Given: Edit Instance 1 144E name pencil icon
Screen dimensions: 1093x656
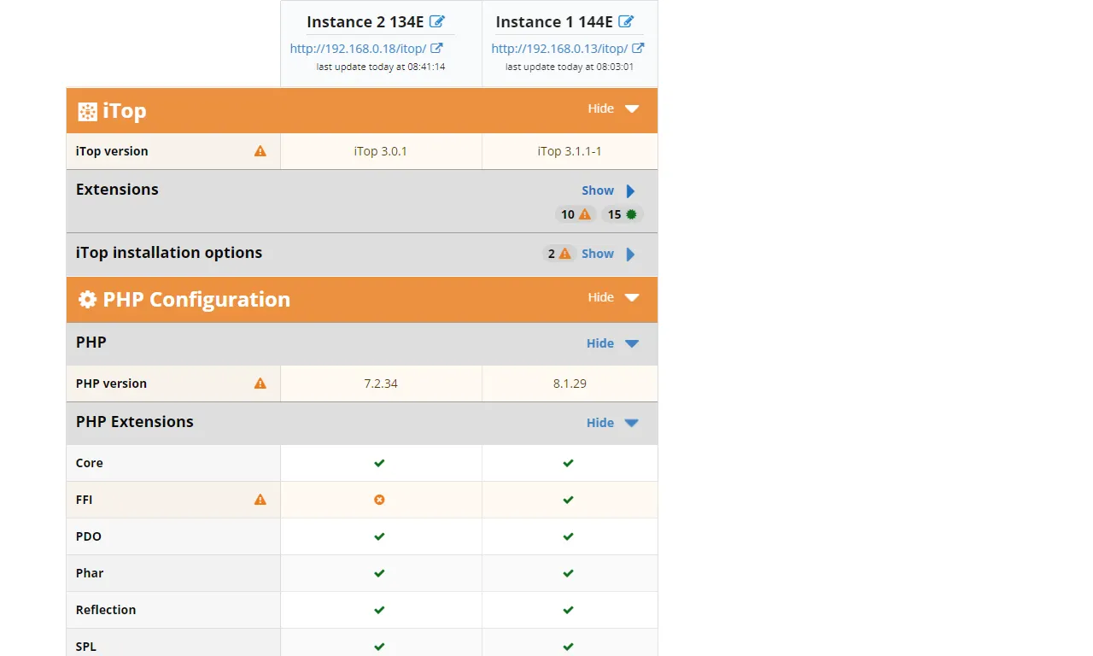Looking at the screenshot, I should click(x=626, y=21).
